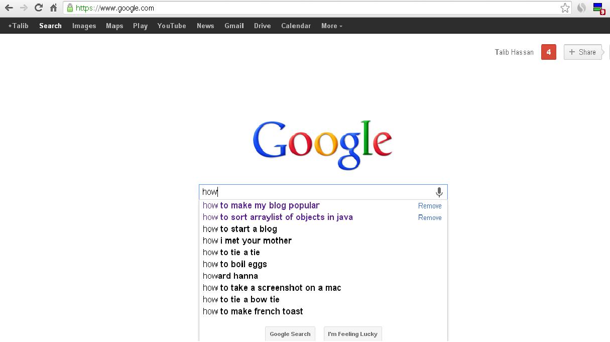Click the HTTPS padlock in the address bar
The image size is (610, 342).
click(x=70, y=8)
